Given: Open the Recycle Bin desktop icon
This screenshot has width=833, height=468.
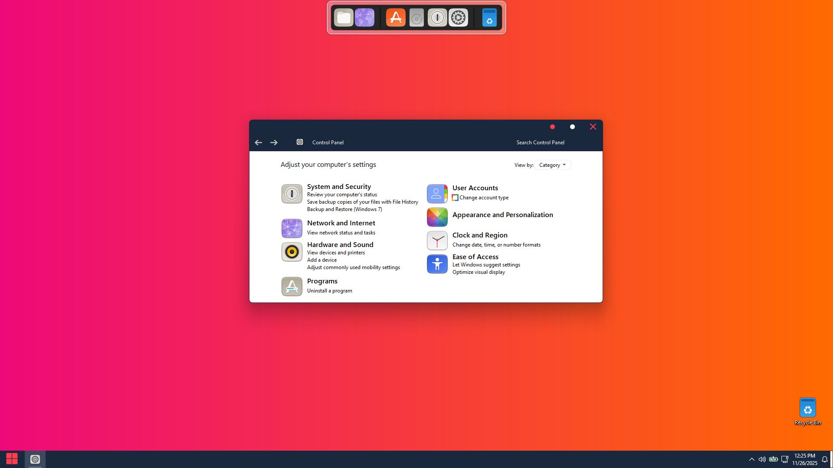Looking at the screenshot, I should (807, 408).
